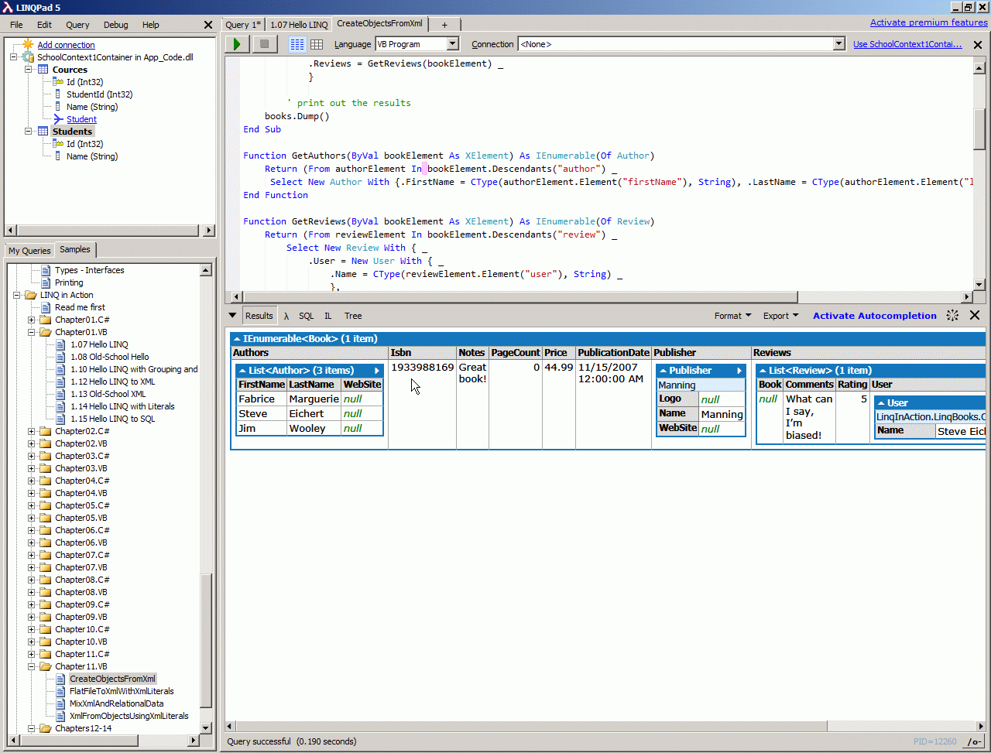Close the query editor pane X
The image size is (991, 753).
click(x=978, y=45)
